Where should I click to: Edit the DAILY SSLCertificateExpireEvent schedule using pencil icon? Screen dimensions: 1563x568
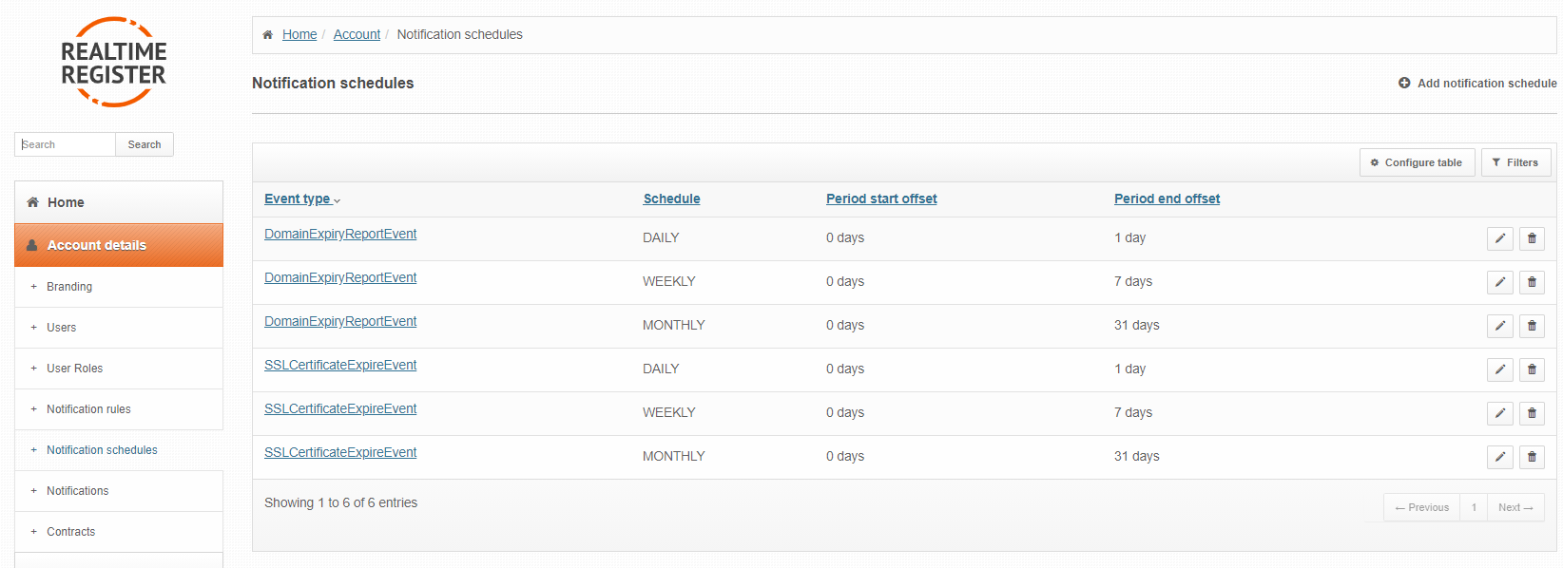click(x=1499, y=369)
